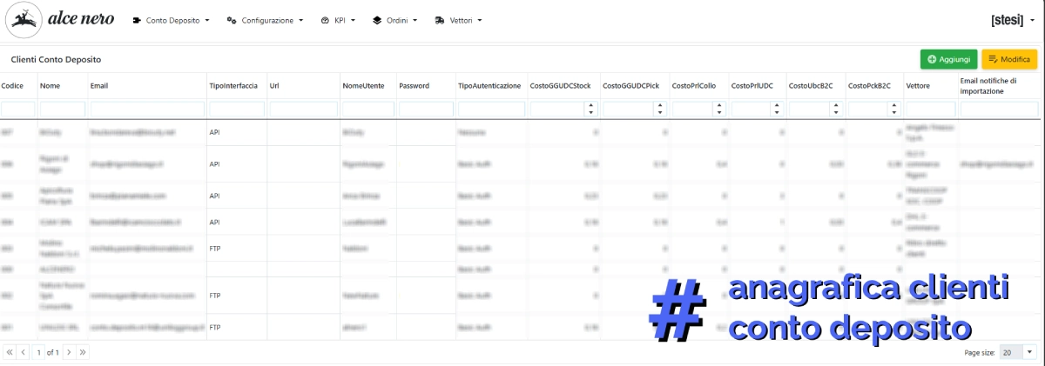Click the Alce Nero elk logo
1045x366 pixels.
click(x=24, y=20)
